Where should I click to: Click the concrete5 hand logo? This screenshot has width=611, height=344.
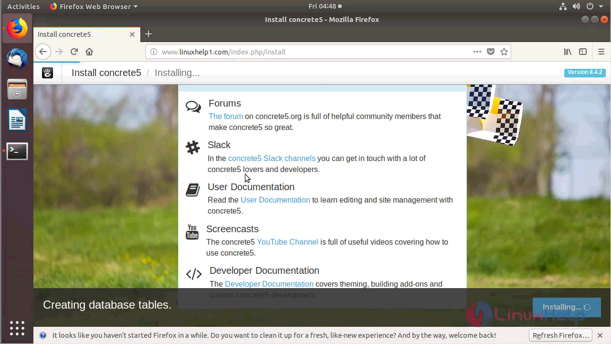click(47, 73)
